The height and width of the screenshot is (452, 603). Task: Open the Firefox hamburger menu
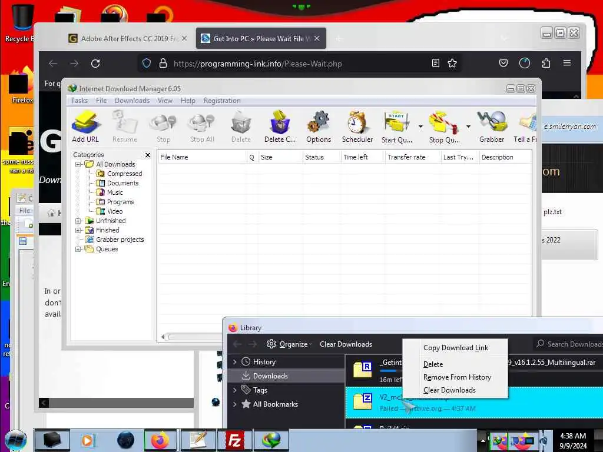(567, 63)
